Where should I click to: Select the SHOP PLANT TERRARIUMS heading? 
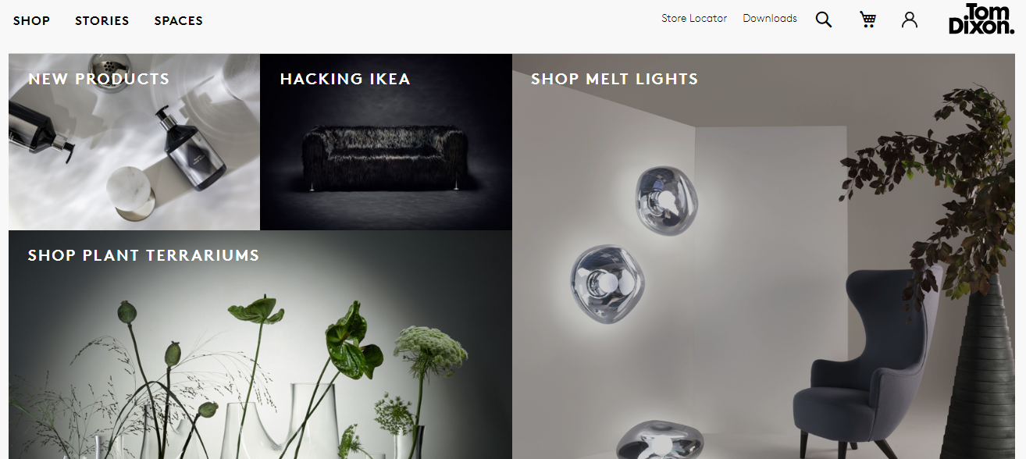(144, 255)
